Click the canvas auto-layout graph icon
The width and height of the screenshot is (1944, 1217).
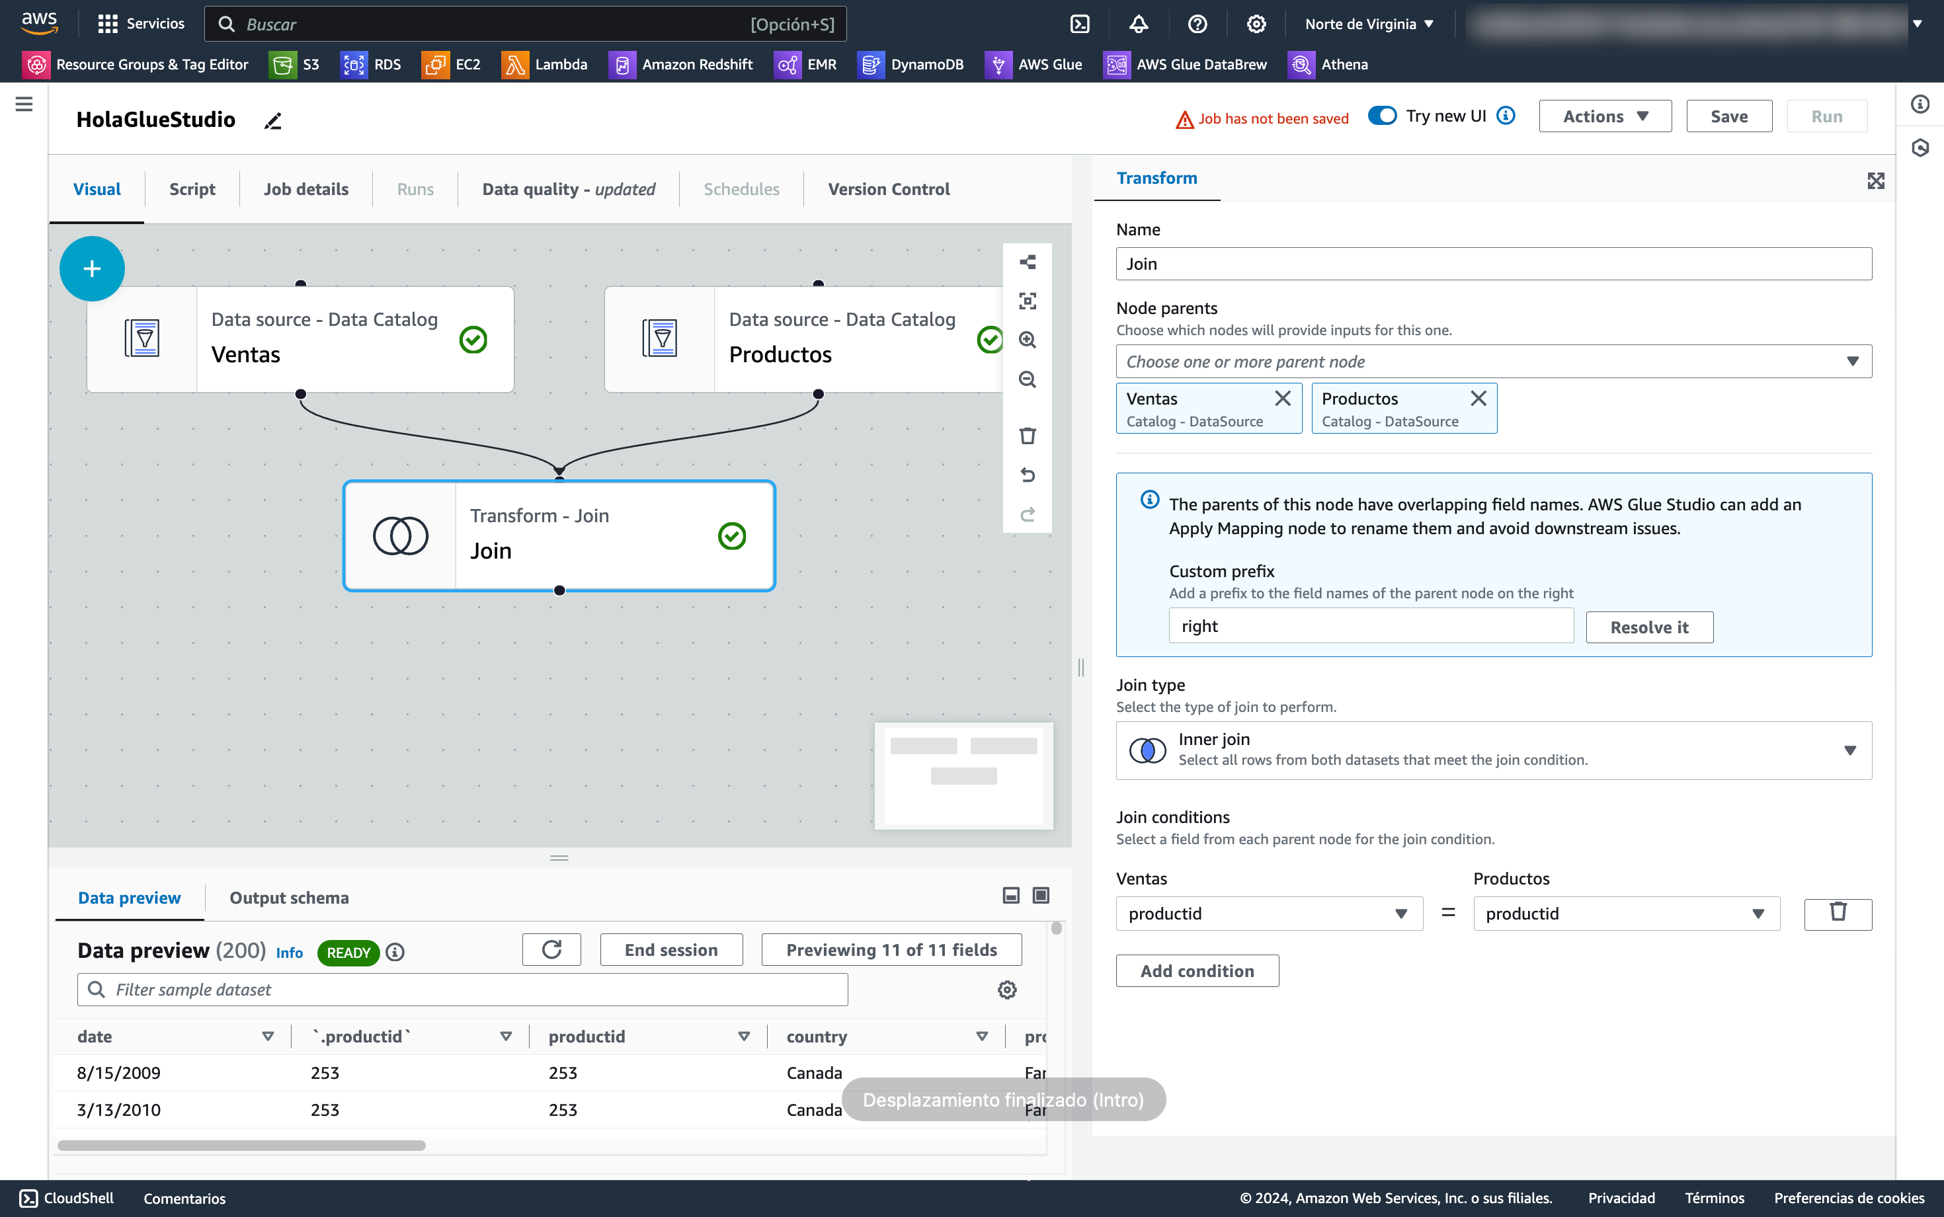1027,262
